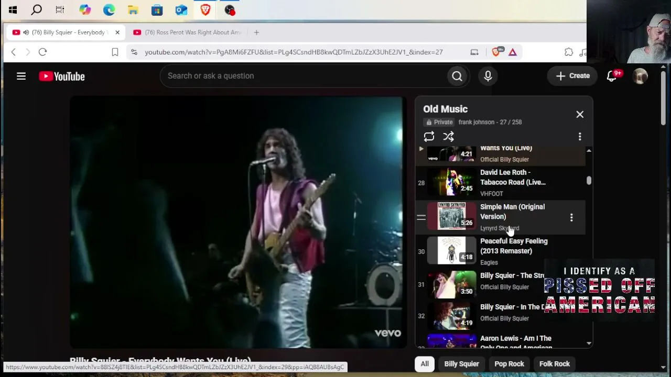Open the cast-to-screen address bar icon
Screen dimensions: 671x377
click(474, 52)
